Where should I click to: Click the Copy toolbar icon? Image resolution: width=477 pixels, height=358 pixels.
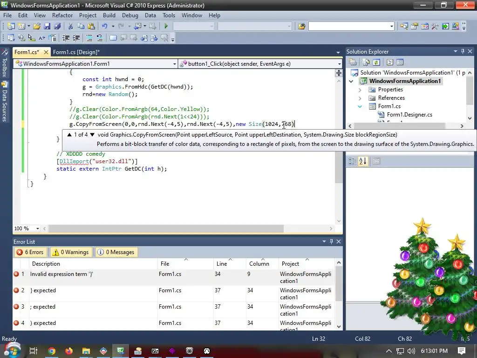(81, 26)
